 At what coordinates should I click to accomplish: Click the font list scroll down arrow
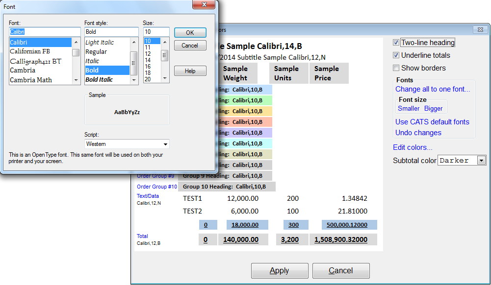(76, 80)
